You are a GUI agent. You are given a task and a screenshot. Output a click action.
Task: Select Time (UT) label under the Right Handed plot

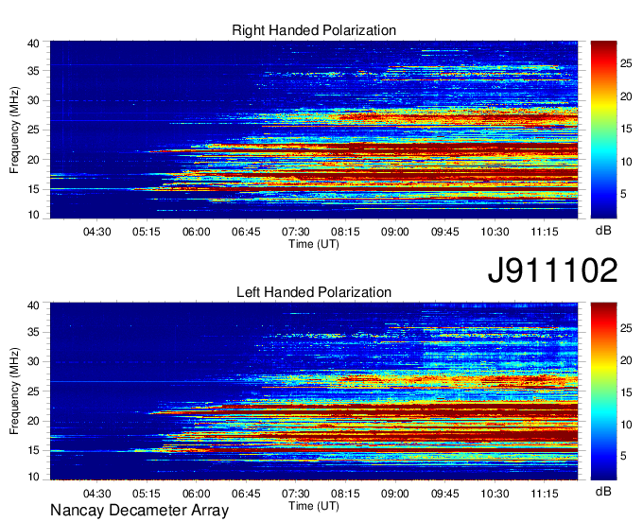(314, 244)
